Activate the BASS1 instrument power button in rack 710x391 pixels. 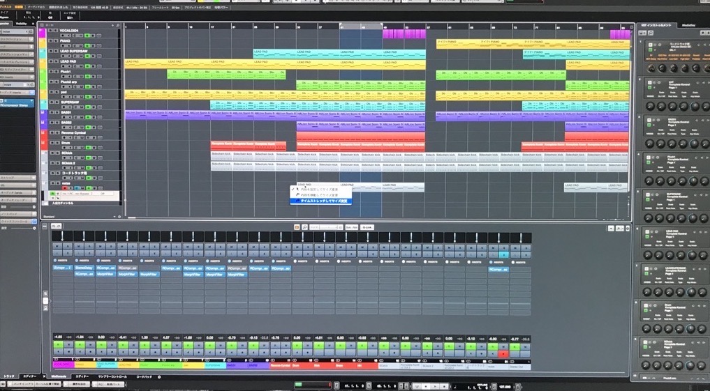[649, 121]
